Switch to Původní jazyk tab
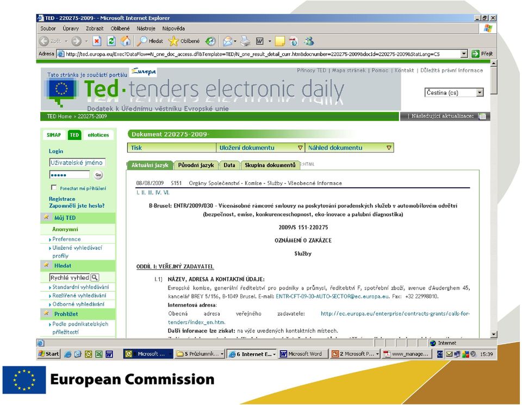 (196, 165)
